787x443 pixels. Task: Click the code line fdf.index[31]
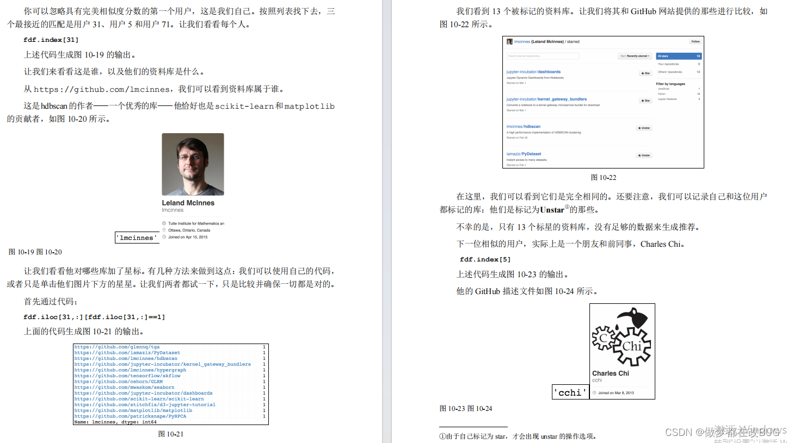click(51, 40)
